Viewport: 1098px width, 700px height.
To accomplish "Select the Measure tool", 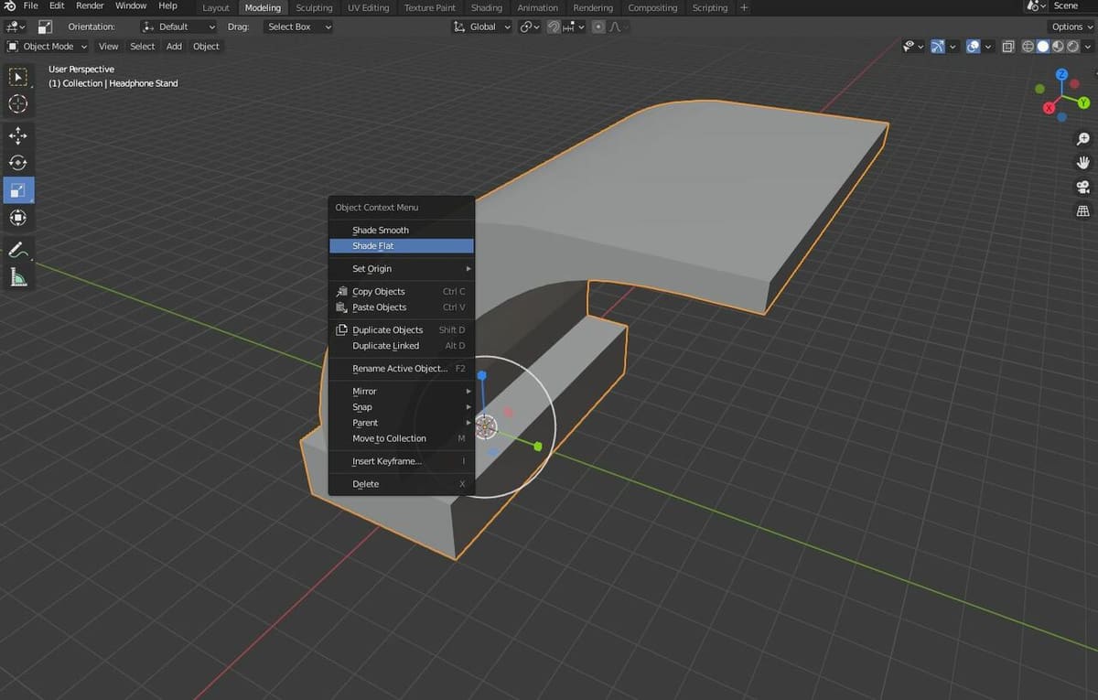I will 17,277.
